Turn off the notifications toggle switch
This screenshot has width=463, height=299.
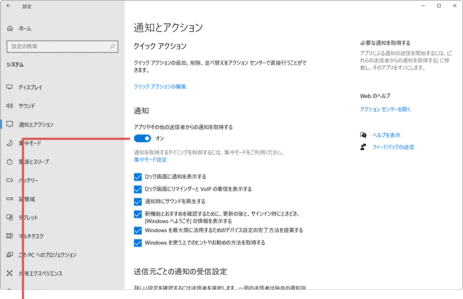142,138
